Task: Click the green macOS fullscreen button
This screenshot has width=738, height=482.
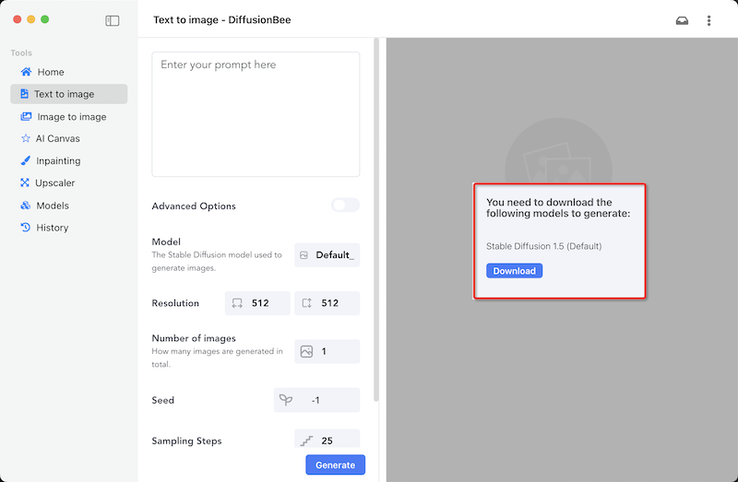Action: [44, 19]
